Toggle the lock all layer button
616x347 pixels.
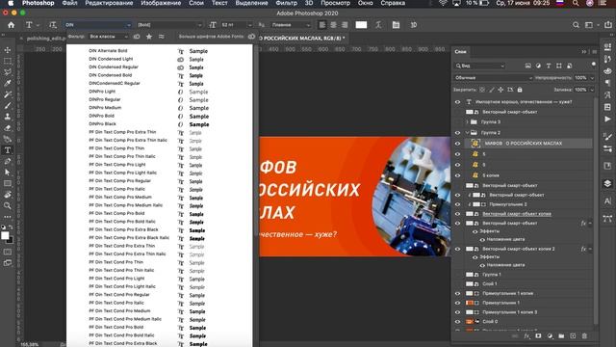point(520,90)
